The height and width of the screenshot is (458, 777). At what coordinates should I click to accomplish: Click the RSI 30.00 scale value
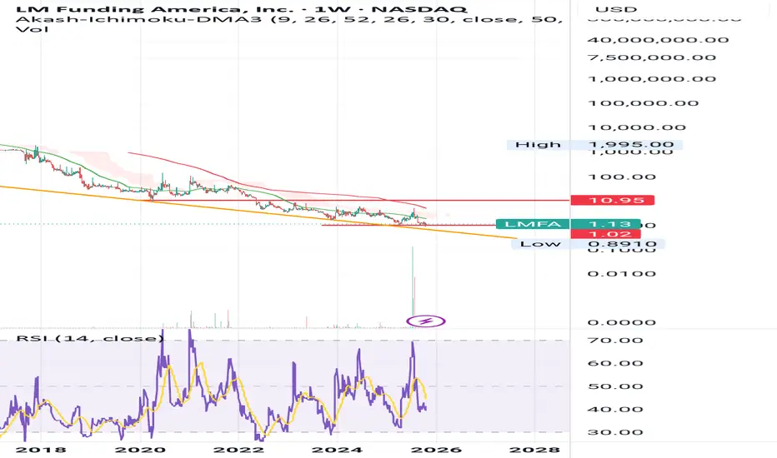pyautogui.click(x=615, y=432)
